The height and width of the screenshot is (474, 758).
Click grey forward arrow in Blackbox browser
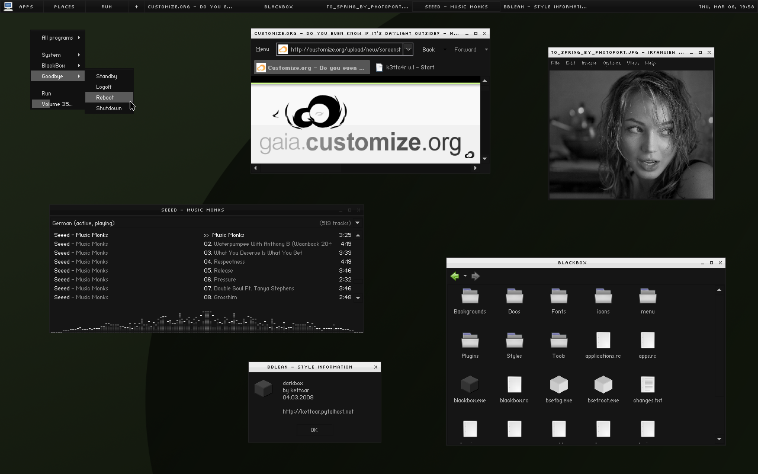pos(476,276)
